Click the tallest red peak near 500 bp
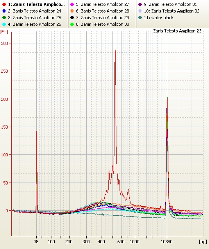Image resolution: width=209 pixels, height=249 pixels. (115, 49)
